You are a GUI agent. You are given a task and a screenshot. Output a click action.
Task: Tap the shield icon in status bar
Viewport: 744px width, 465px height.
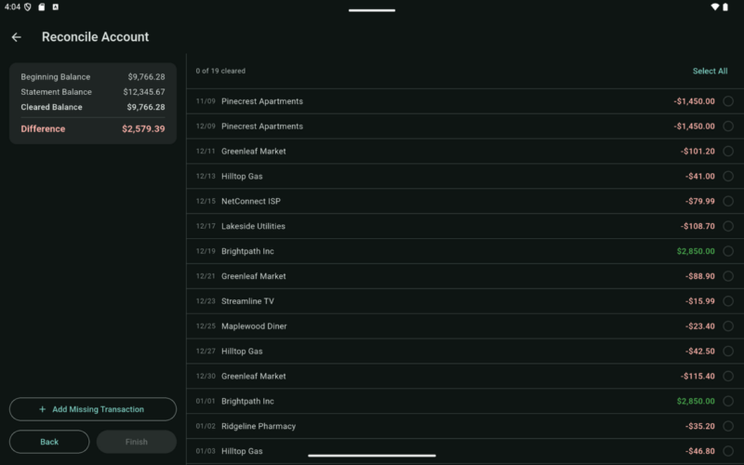coord(27,7)
